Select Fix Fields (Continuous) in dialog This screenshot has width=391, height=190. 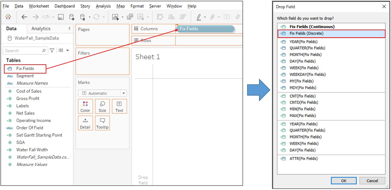pyautogui.click(x=332, y=27)
